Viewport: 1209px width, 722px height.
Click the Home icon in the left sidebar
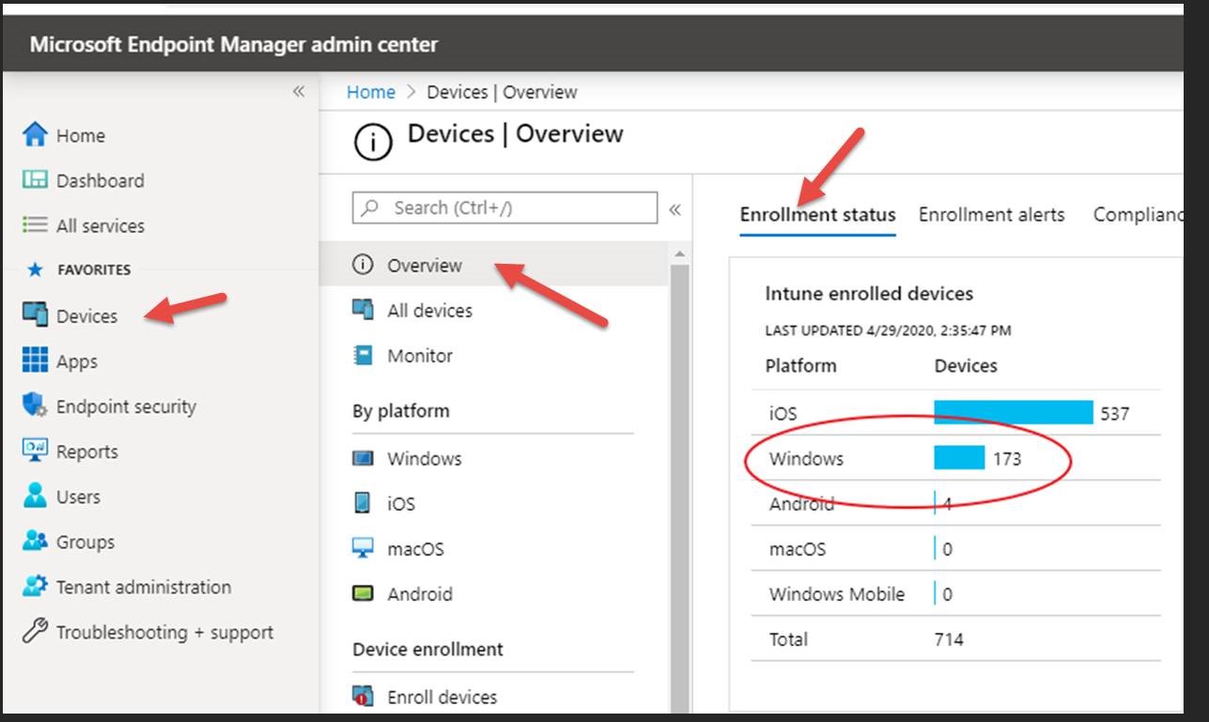(x=35, y=135)
